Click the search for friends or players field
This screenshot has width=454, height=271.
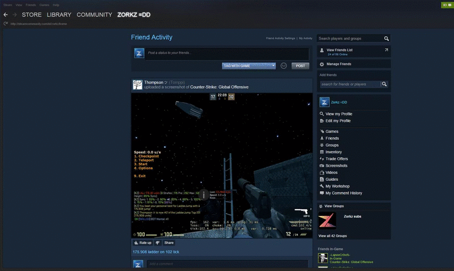pos(350,84)
